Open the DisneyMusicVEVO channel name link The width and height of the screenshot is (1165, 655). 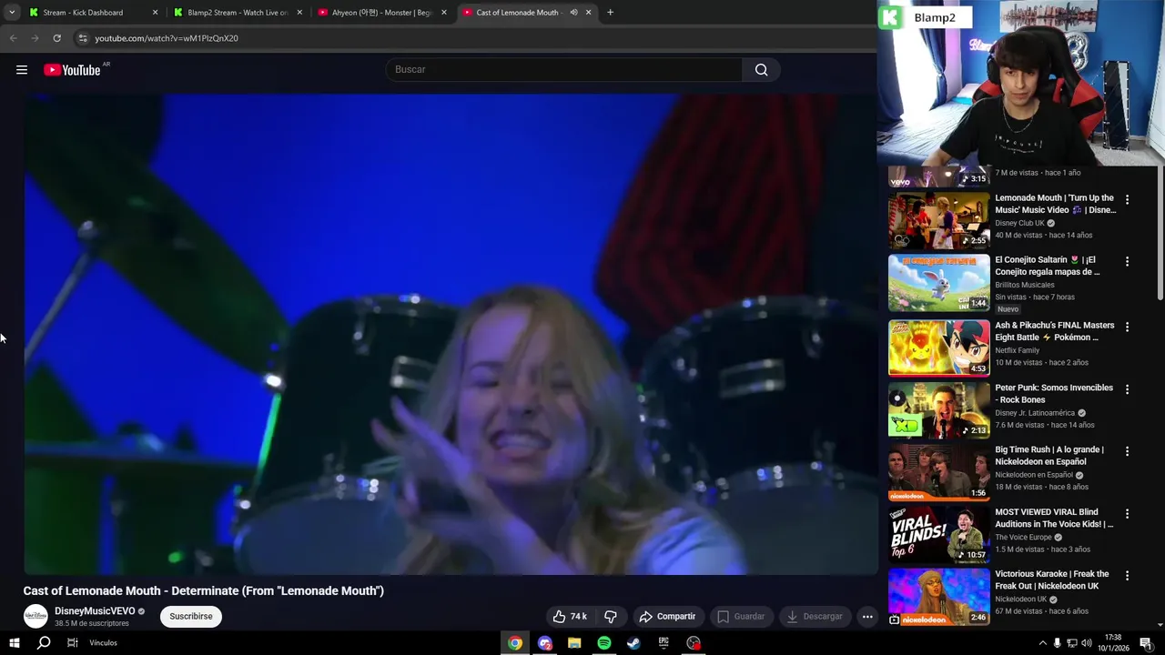[x=95, y=611]
